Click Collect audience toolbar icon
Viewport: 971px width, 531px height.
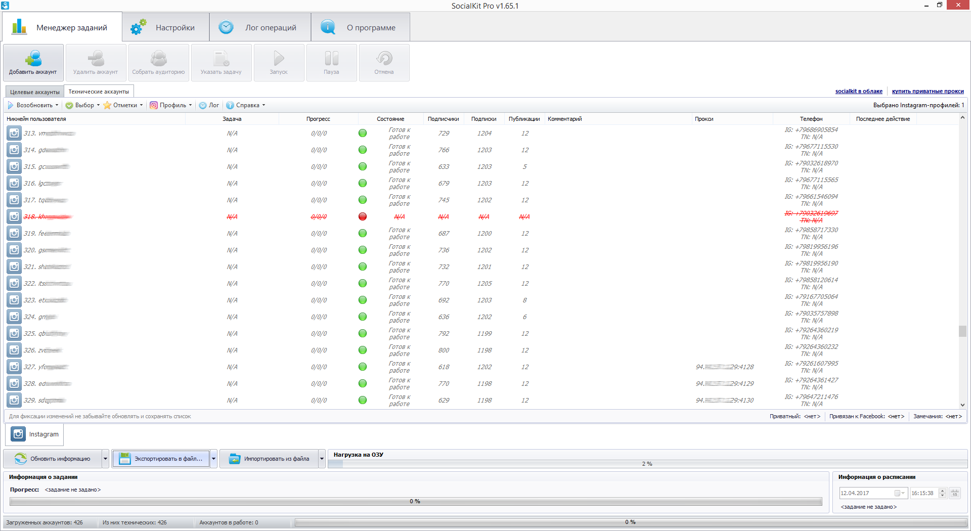pos(158,63)
